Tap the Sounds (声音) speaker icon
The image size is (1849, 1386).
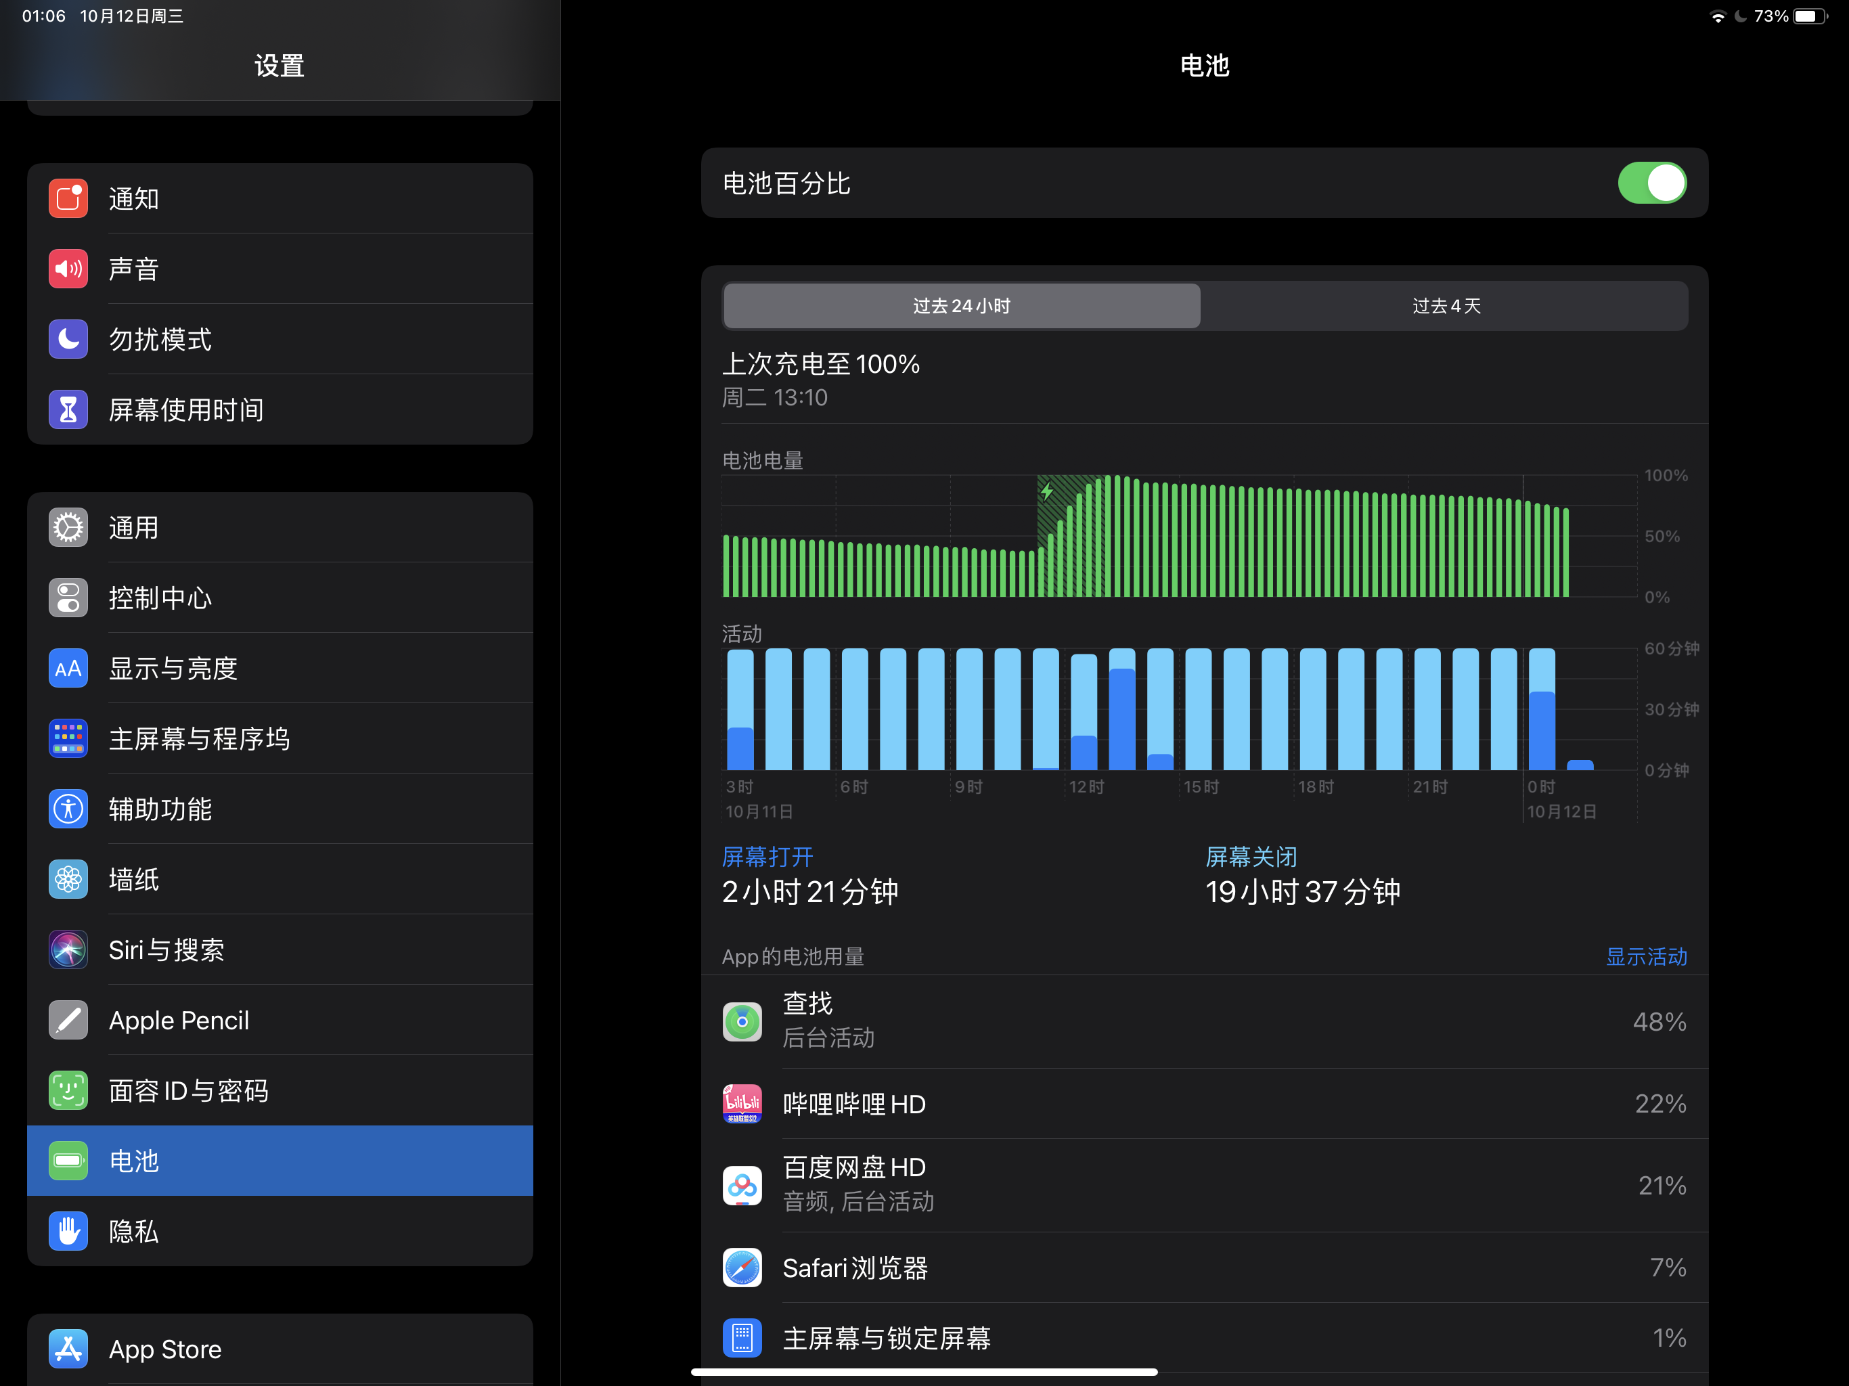coord(68,269)
